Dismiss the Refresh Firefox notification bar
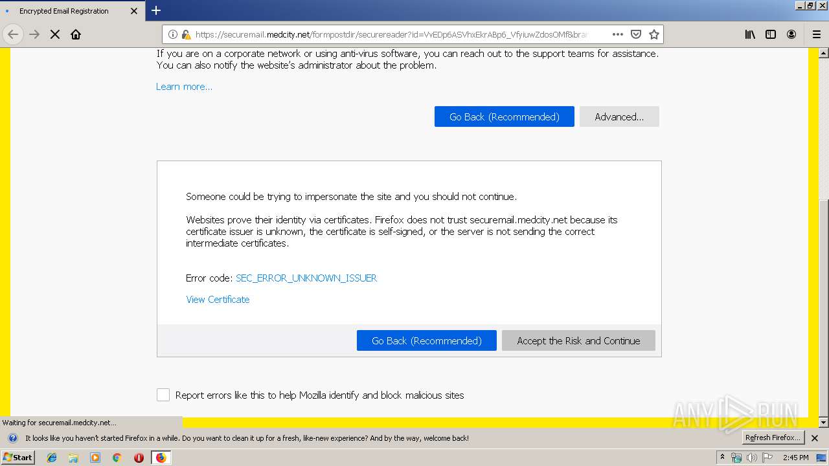The width and height of the screenshot is (829, 466). click(815, 438)
